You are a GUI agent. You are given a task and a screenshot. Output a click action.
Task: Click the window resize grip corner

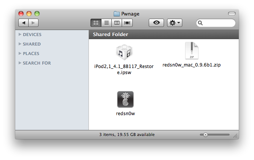coord(235,135)
